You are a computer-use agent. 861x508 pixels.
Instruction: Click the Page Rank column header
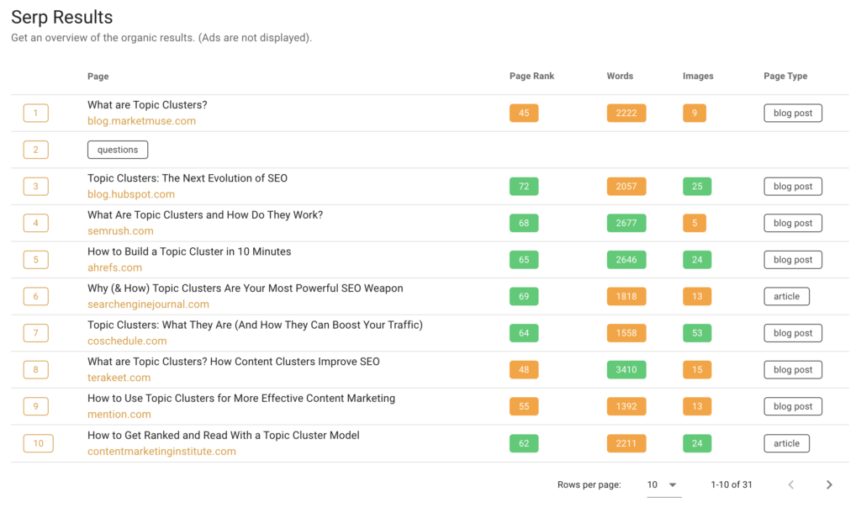531,76
